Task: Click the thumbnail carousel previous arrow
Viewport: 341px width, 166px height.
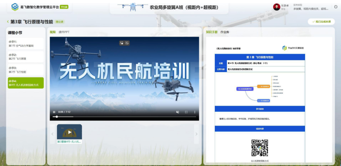Action: [52, 134]
